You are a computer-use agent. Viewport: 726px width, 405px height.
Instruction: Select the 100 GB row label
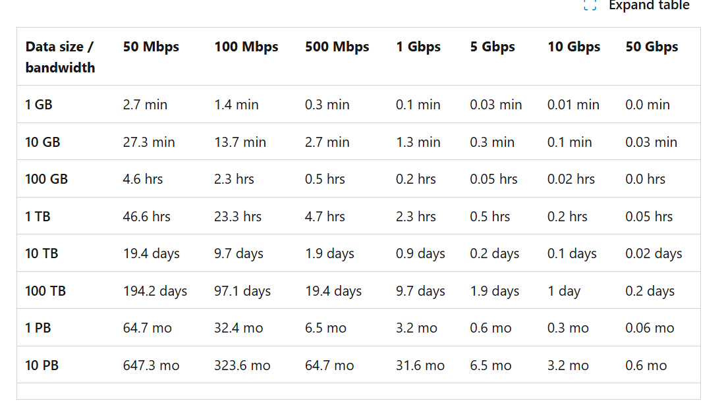click(x=46, y=179)
